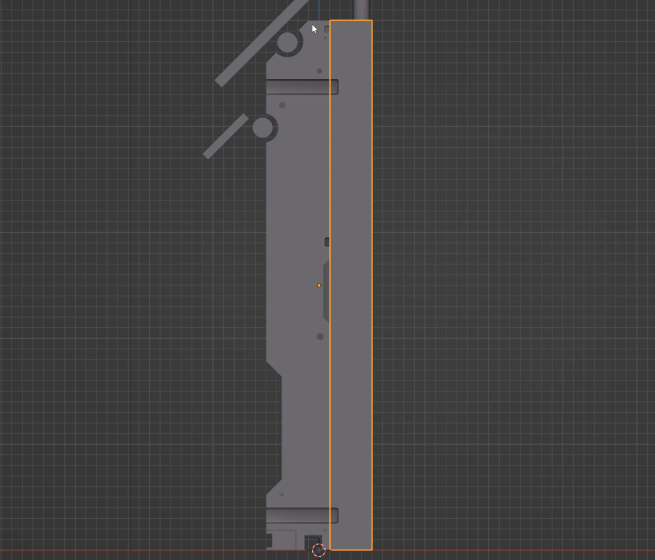Screen dimensions: 655x560
Task: Select the upper horizontal rounded bar
Action: (x=301, y=87)
